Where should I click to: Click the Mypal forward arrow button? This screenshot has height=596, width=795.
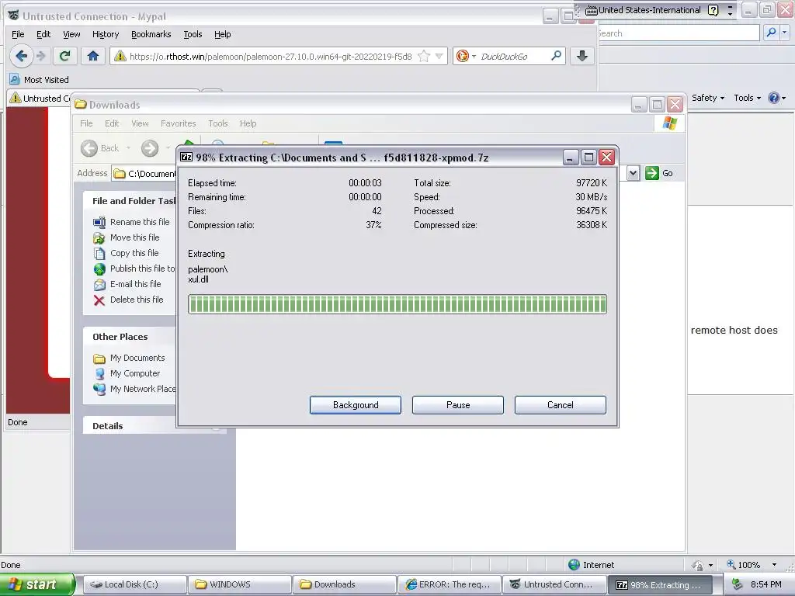[x=41, y=56]
